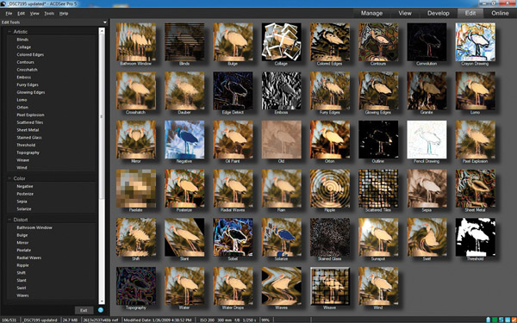This screenshot has width=517, height=323.
Task: Collapse the Artistic group
Action: point(9,32)
